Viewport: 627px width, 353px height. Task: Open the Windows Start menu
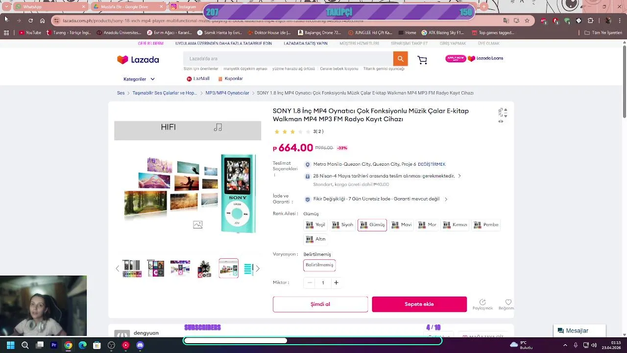[11, 345]
